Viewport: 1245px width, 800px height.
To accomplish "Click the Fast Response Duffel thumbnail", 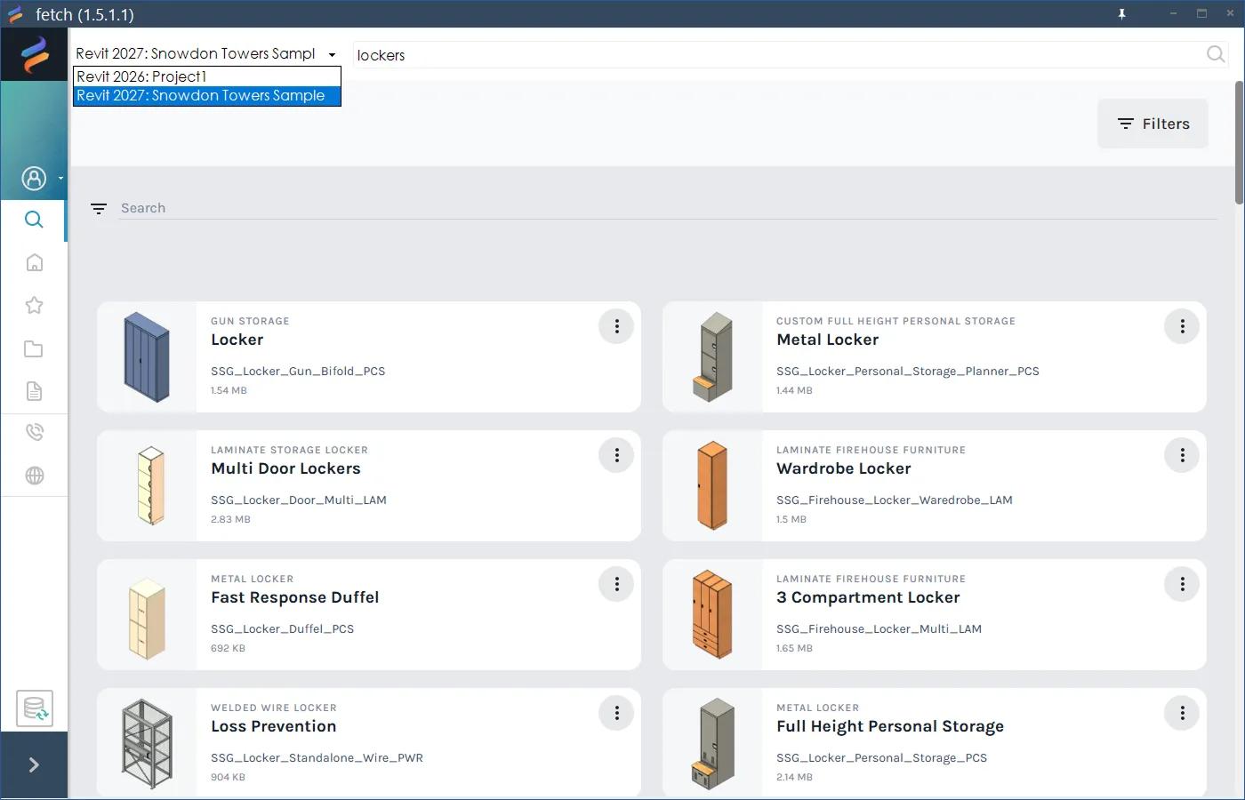I will pos(147,619).
